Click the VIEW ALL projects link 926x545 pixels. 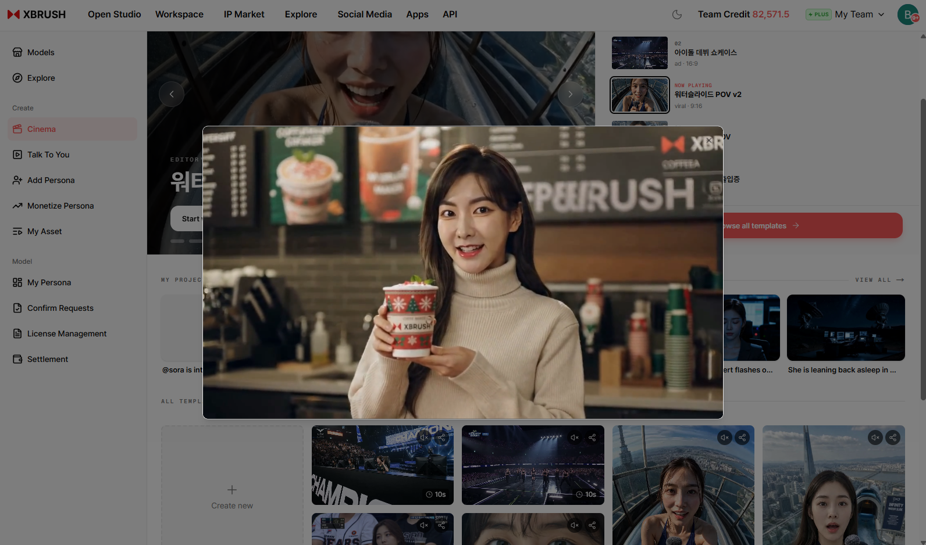tap(879, 280)
